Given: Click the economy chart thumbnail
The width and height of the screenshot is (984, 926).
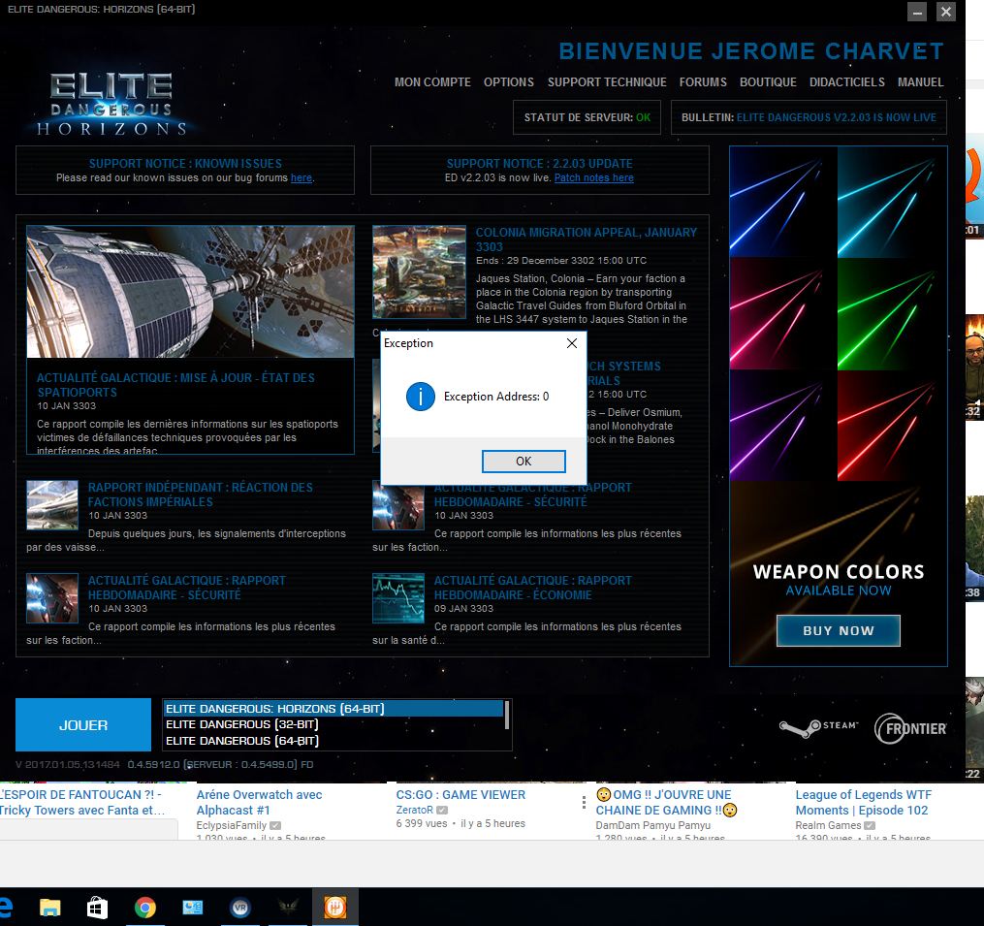Looking at the screenshot, I should (398, 598).
